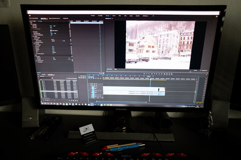Select the Selection tool in Tools panel
The image size is (241, 160).
click(79, 76)
